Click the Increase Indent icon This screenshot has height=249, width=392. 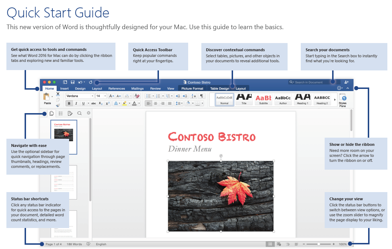185,96
